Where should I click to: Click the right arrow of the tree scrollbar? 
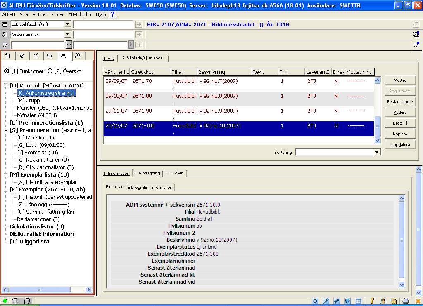click(88, 290)
